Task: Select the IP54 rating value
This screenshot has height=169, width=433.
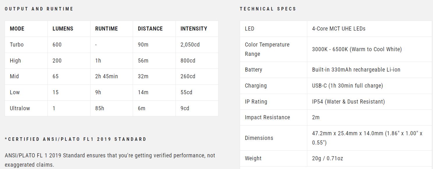Action: tap(348, 102)
